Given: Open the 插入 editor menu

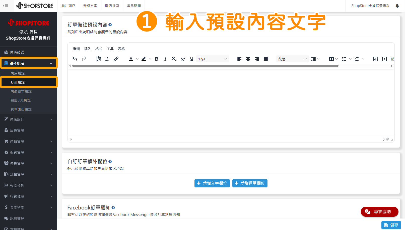Looking at the screenshot, I should click(x=88, y=49).
